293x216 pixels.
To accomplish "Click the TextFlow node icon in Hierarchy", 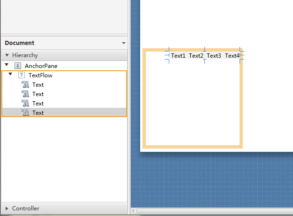I will pos(21,75).
